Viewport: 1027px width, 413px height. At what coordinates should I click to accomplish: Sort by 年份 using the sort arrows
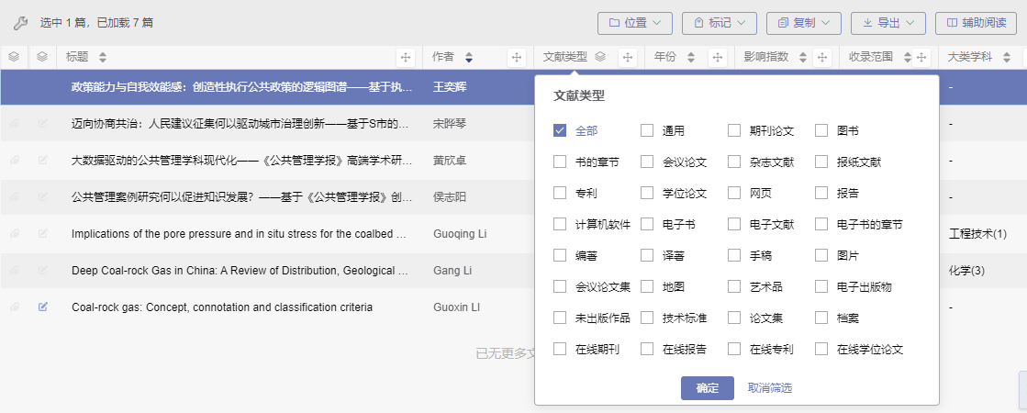[x=690, y=58]
